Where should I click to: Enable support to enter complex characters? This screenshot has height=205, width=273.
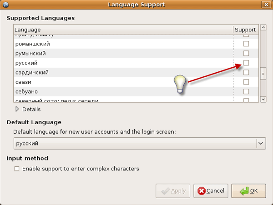click(x=17, y=169)
